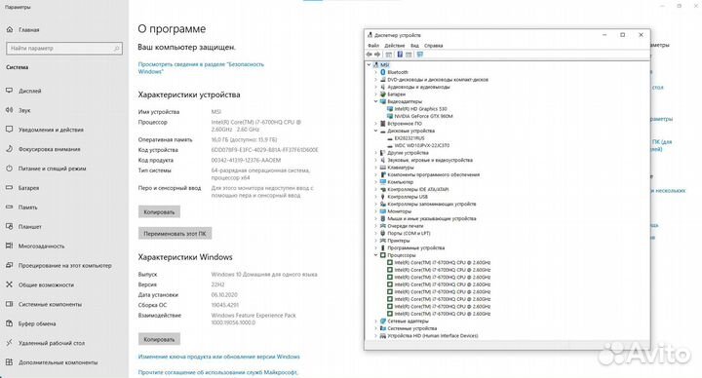Open Изменение ключа продукта link
This screenshot has width=702, height=378.
219,357
